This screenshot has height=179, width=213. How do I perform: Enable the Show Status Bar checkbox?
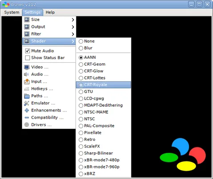[28, 58]
